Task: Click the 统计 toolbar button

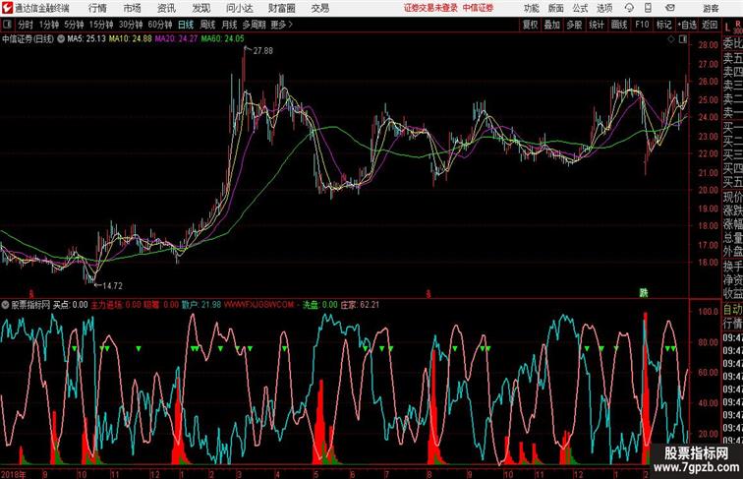Action: (597, 25)
